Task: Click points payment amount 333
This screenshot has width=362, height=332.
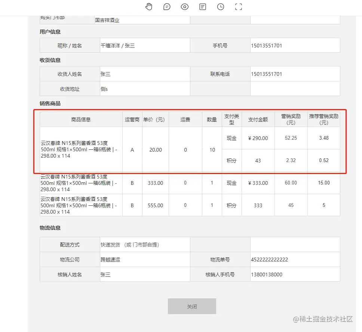Action: 258,205
